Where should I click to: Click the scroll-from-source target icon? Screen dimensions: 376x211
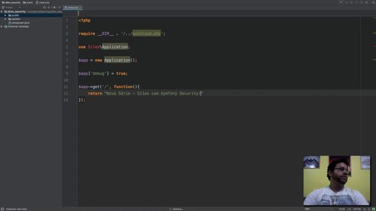click(x=45, y=8)
